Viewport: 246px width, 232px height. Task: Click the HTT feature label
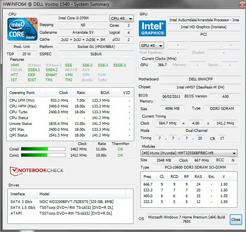click(x=14, y=75)
